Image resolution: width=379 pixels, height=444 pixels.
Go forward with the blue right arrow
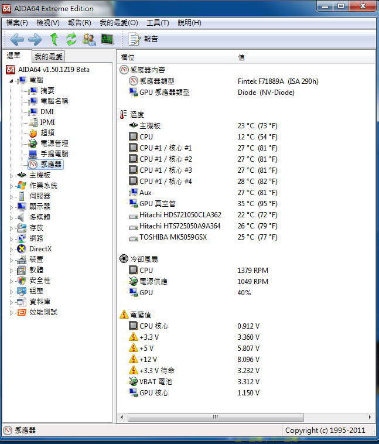35,39
